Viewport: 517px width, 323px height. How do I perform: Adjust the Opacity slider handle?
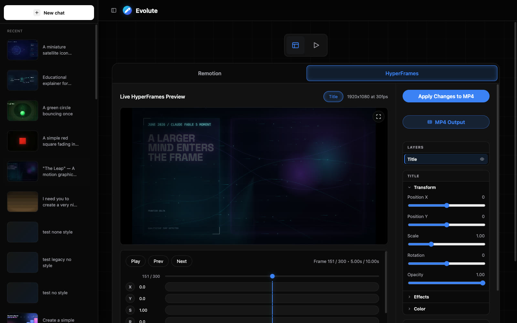click(x=483, y=283)
